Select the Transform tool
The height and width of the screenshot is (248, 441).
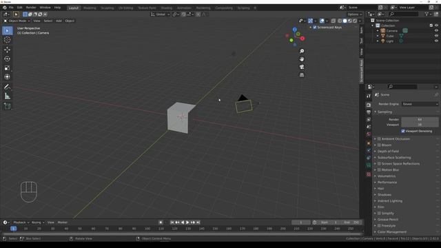[x=8, y=76]
